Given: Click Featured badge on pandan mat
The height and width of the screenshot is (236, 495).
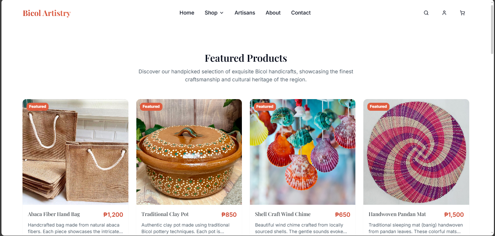Looking at the screenshot, I should 378,106.
